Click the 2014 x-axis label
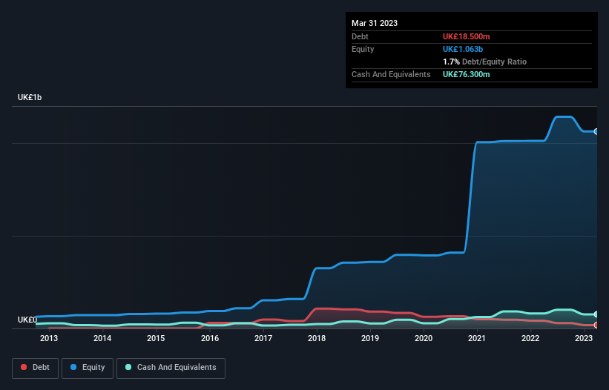Image resolution: width=609 pixels, height=390 pixels. (102, 338)
